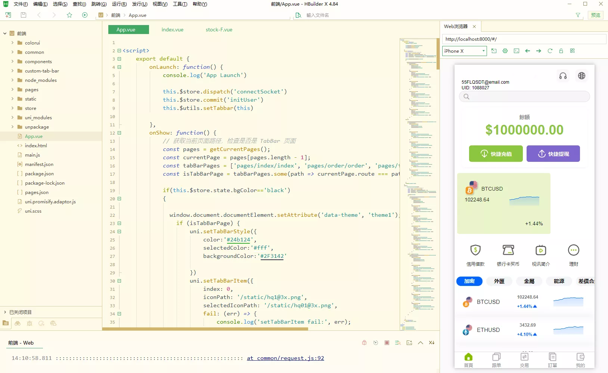Toggle the lock icon in browser toolbar

[x=561, y=51]
